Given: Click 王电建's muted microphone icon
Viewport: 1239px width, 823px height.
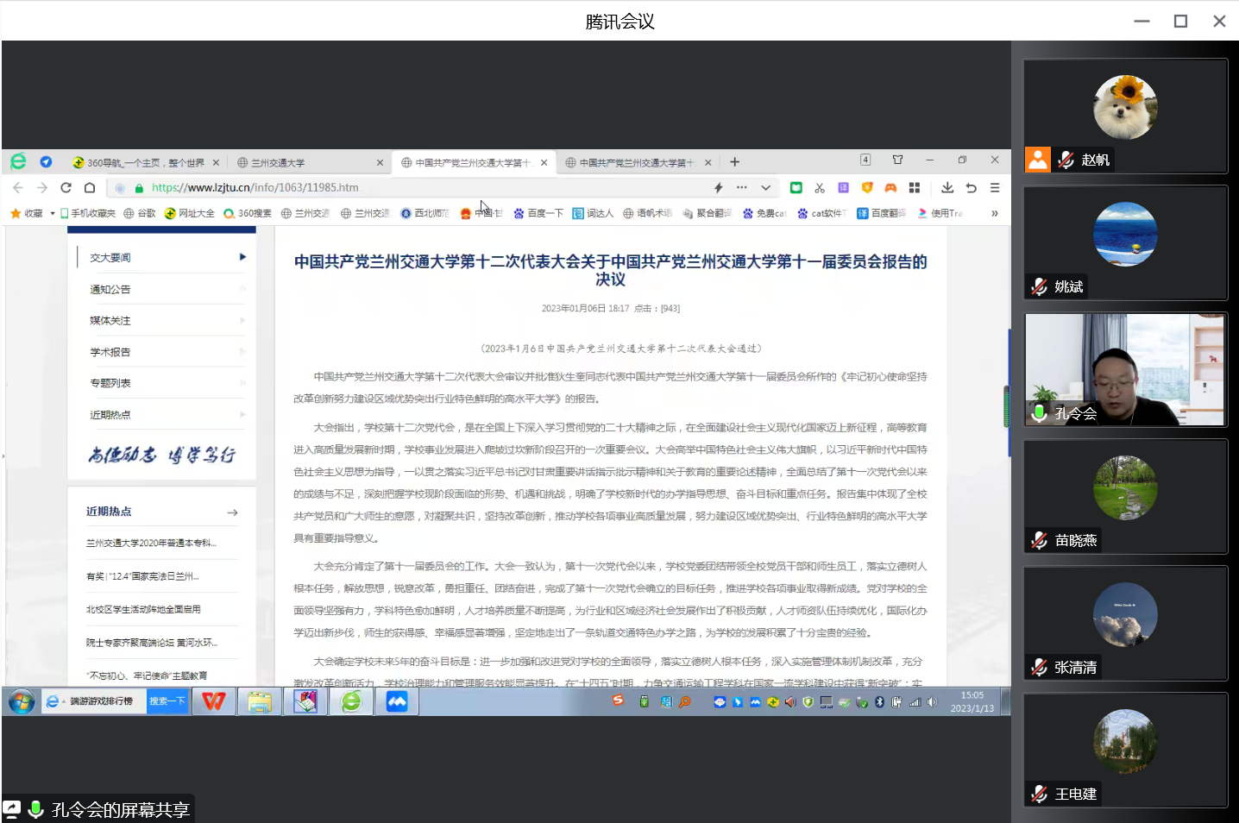Looking at the screenshot, I should [x=1040, y=794].
